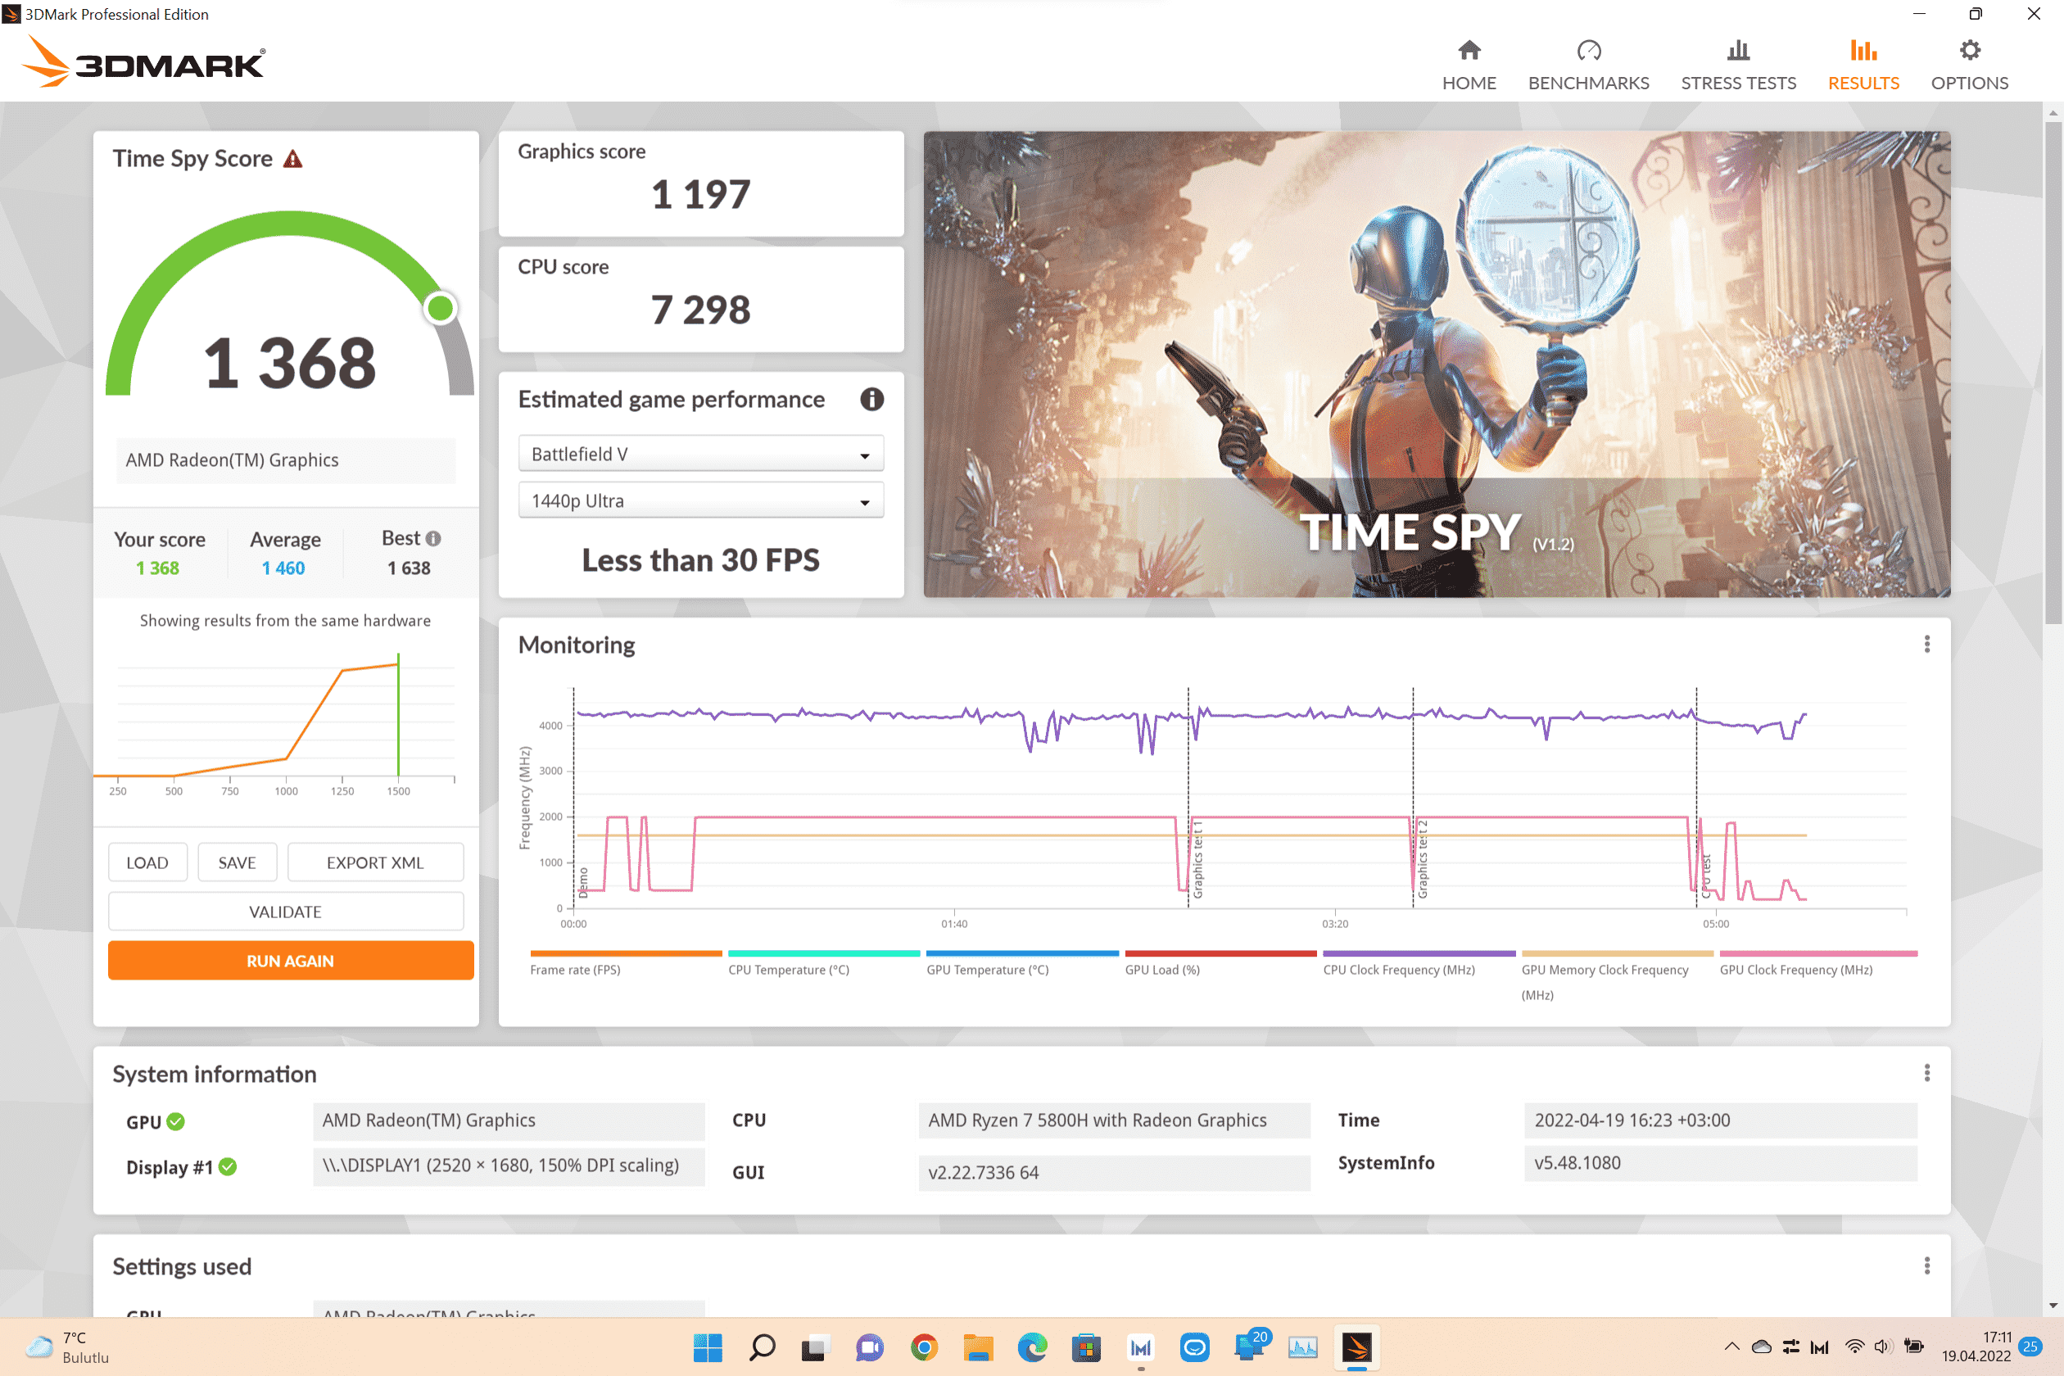
Task: Click the Estimated game performance info icon
Action: point(871,400)
